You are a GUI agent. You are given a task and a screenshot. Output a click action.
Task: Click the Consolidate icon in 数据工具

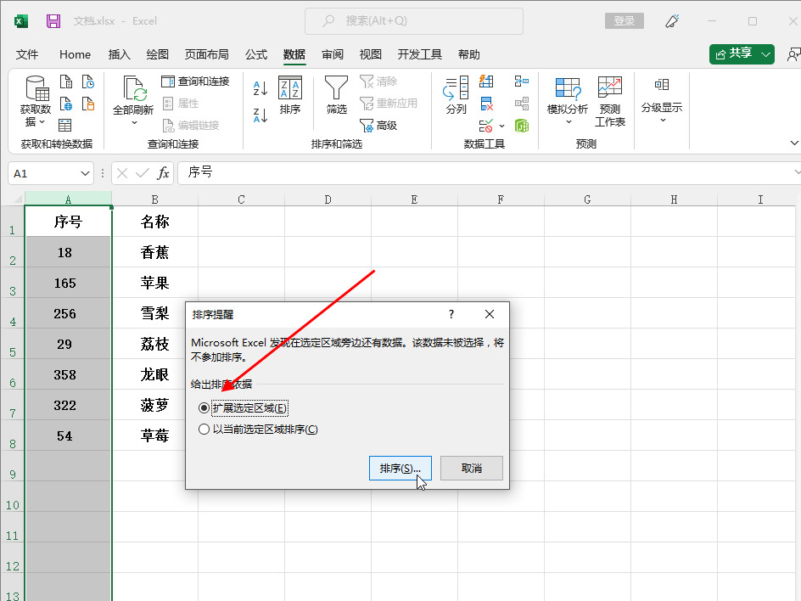(522, 81)
